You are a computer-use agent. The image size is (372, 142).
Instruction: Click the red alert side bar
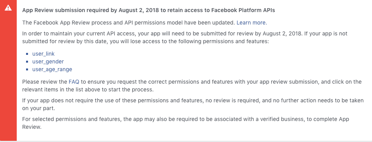click(x=8, y=70)
